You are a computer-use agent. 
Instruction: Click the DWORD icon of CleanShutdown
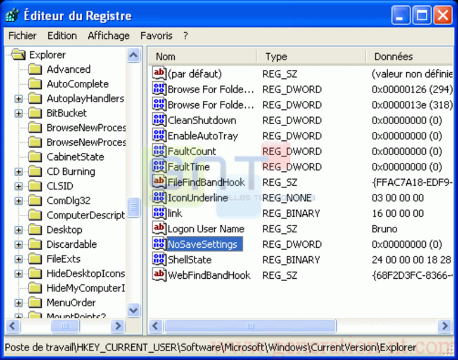pyautogui.click(x=159, y=120)
